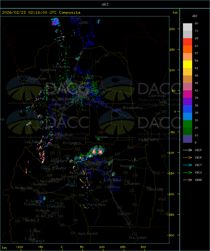Click the Sta.Isabel map label

[x=138, y=238]
